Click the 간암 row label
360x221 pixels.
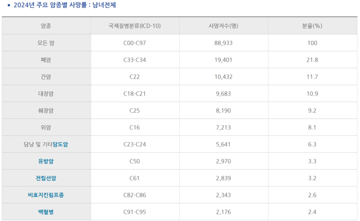pyautogui.click(x=46, y=77)
